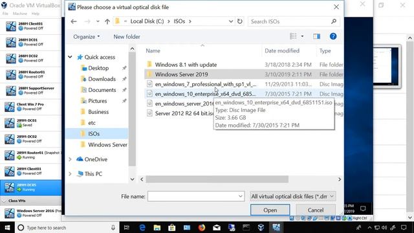Open File Explorer from the taskbar
This screenshot has width=414, height=233.
[x=157, y=227]
